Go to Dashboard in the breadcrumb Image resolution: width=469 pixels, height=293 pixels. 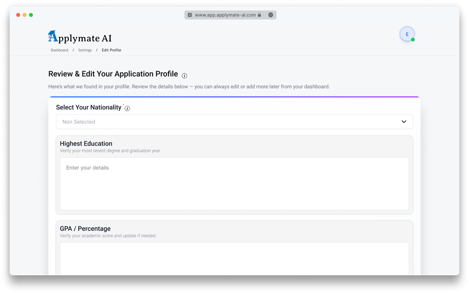click(59, 50)
